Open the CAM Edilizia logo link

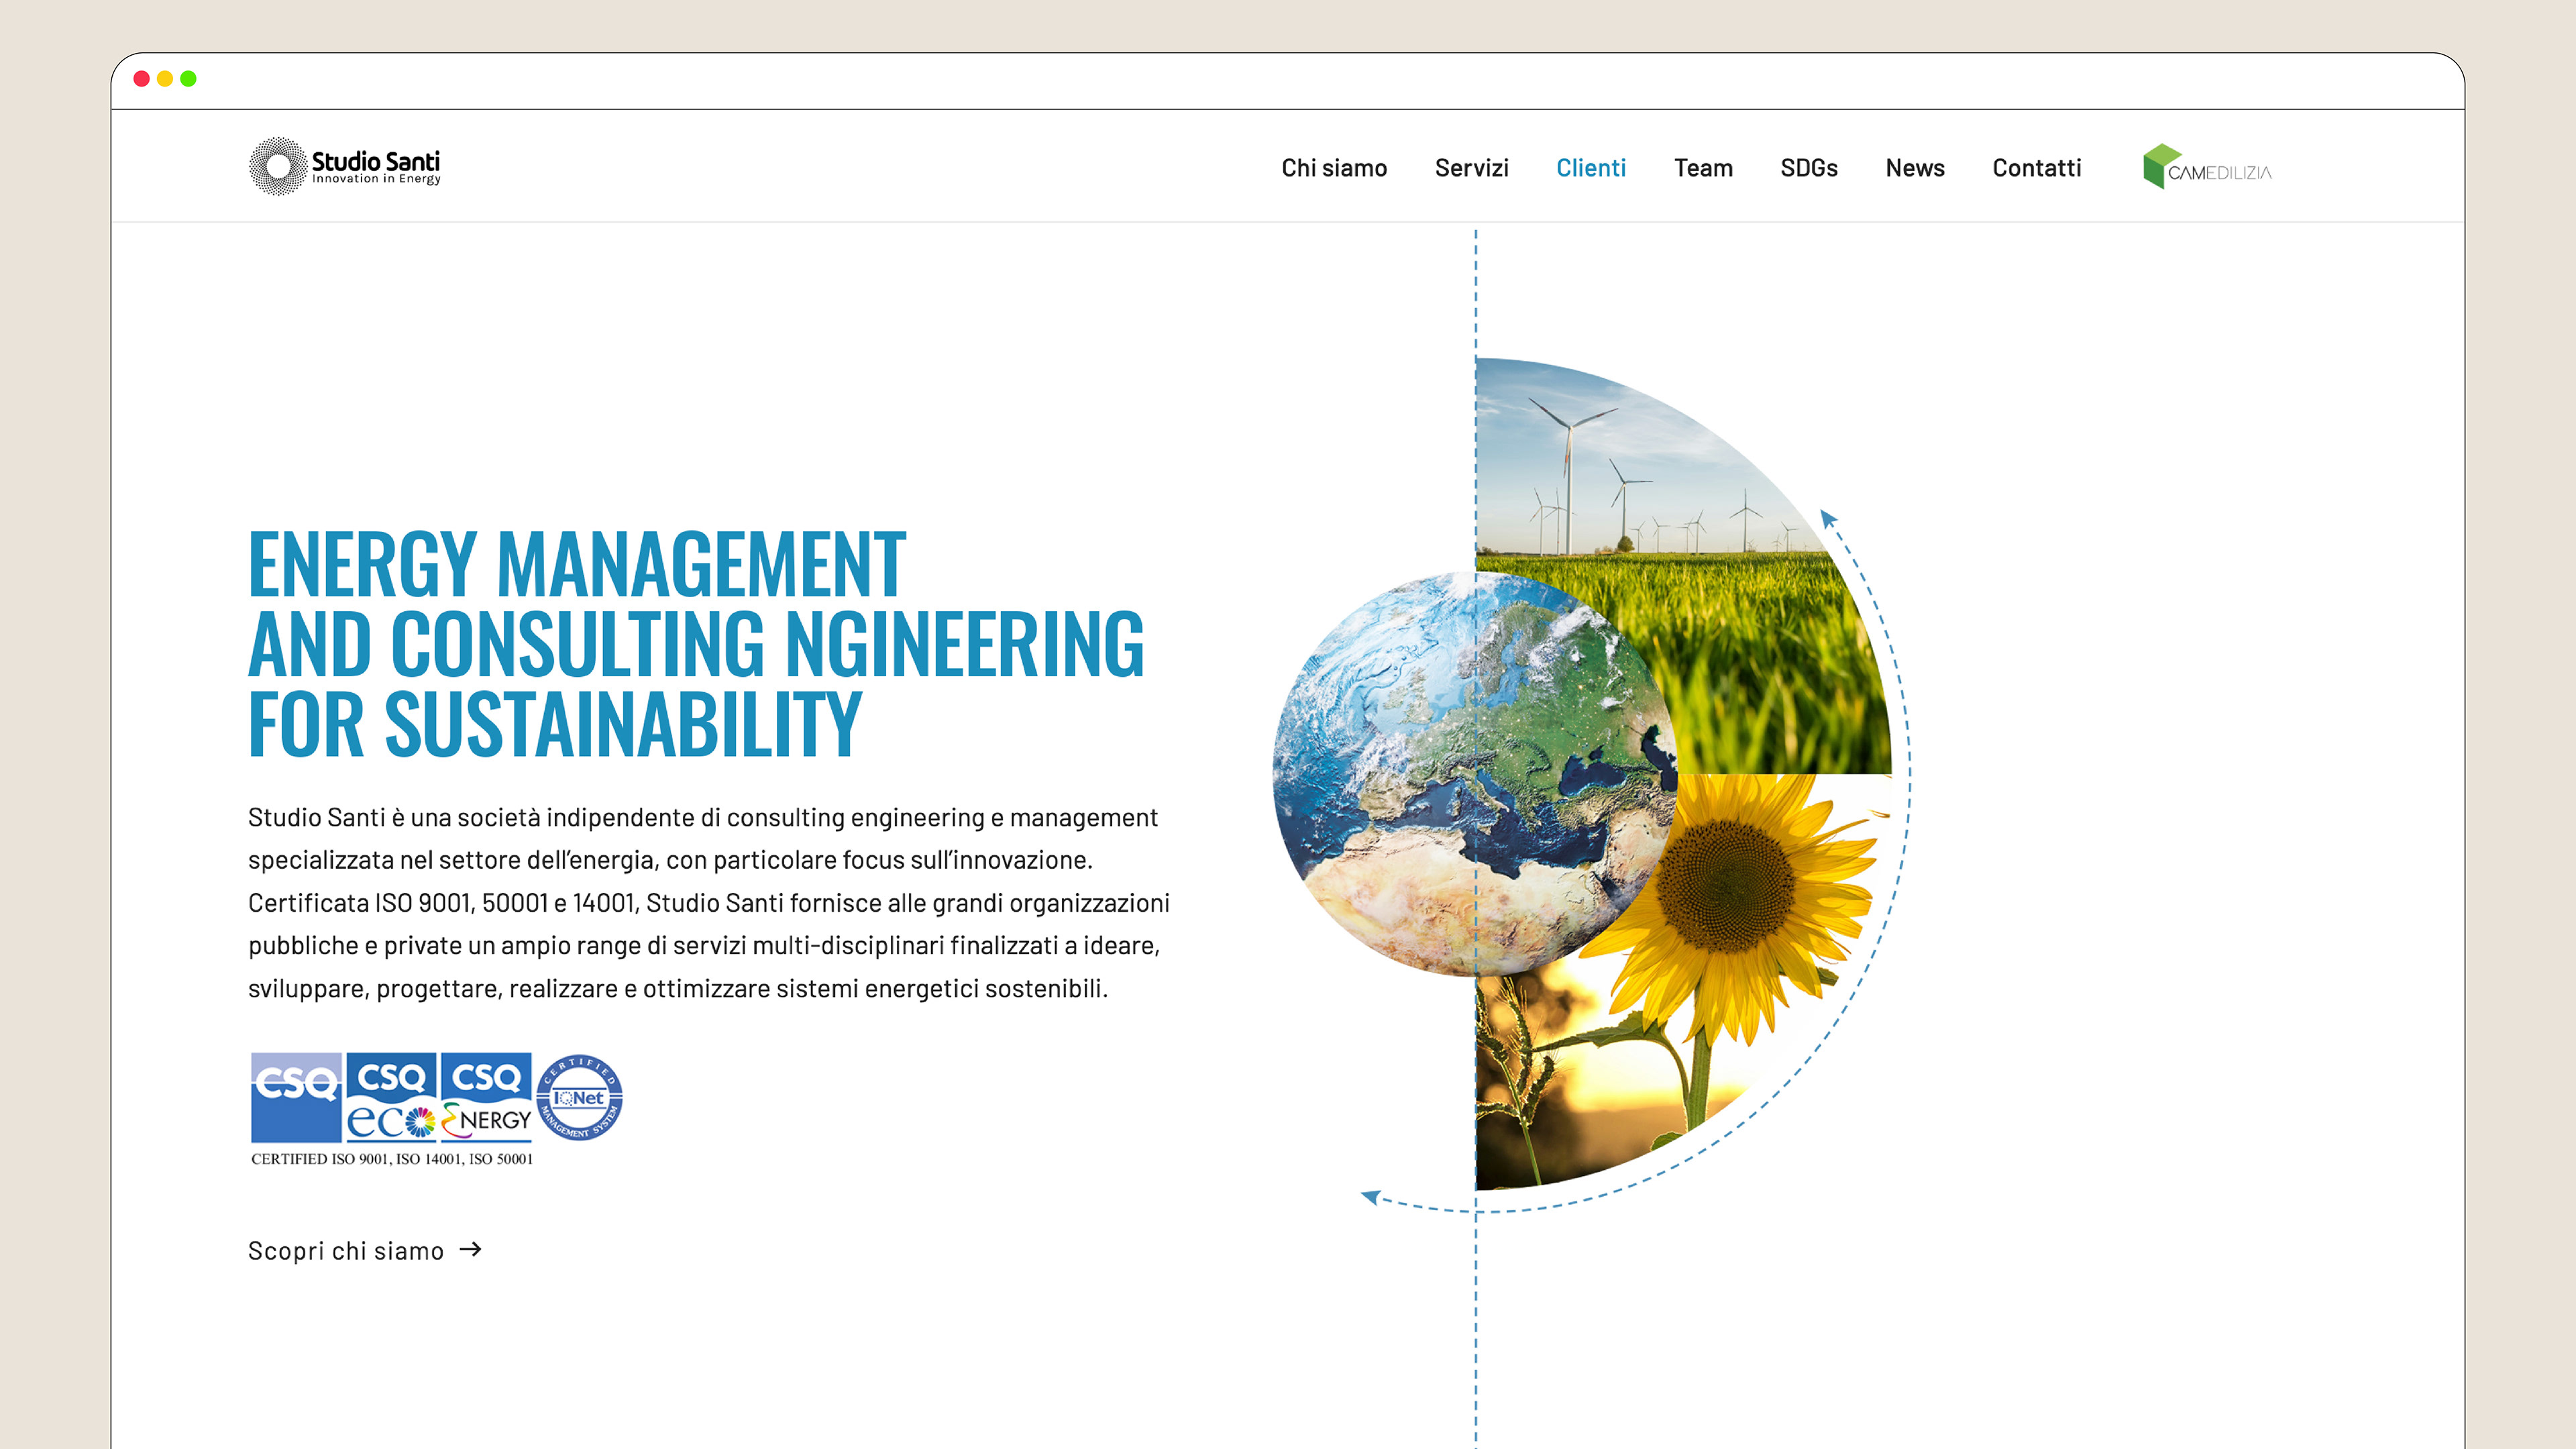point(2207,168)
